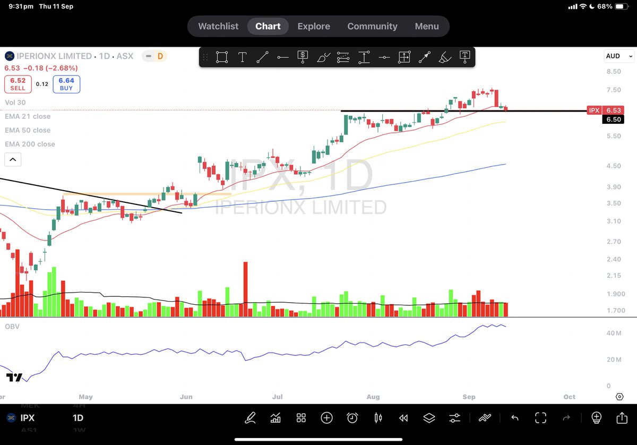Open the chart layout grid icon
Viewport: 637px width, 445px height.
301,418
